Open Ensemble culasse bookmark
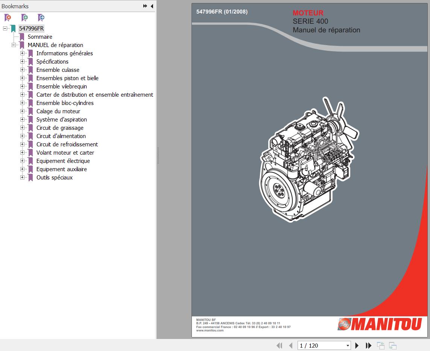This screenshot has height=351, width=430. coord(58,70)
